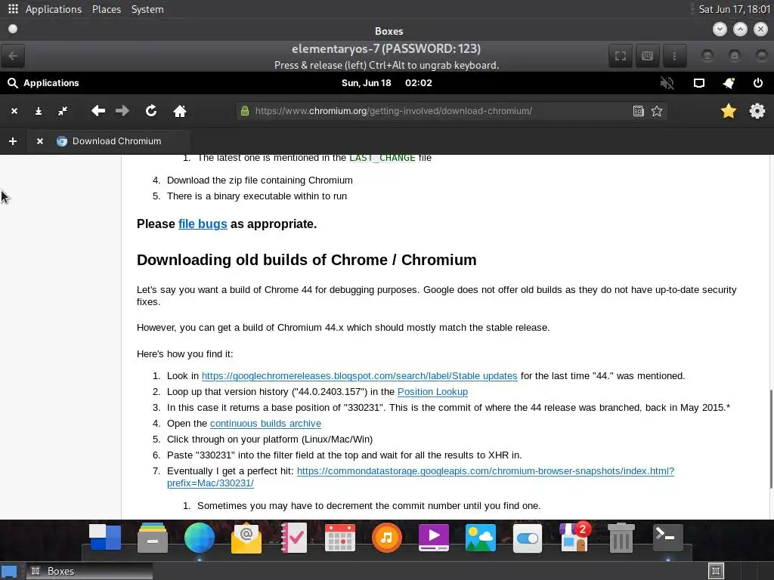
Task: Open the Position Lookup link
Action: (432, 392)
